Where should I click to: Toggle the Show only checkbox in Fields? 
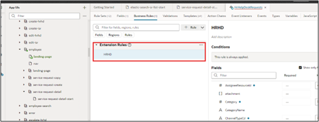point(300,68)
